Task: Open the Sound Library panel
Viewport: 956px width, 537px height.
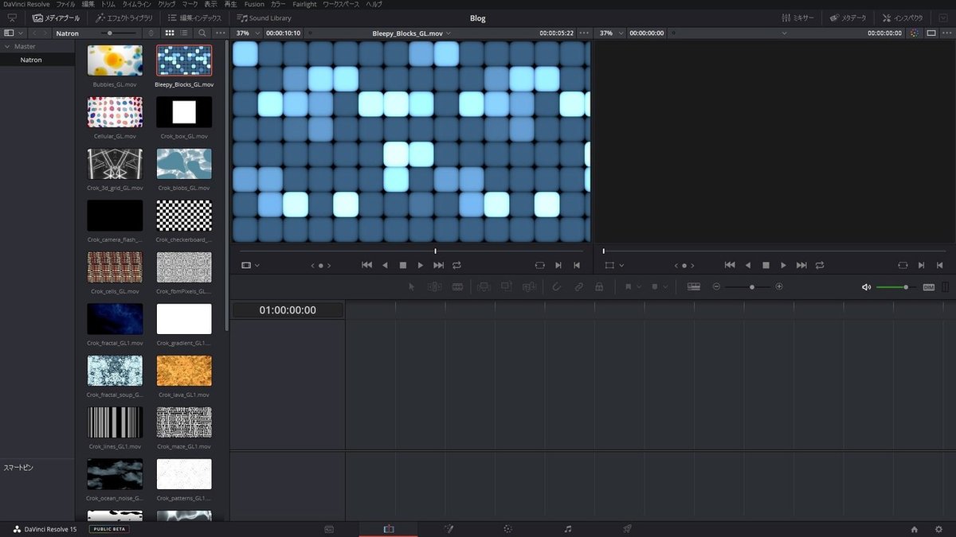Action: click(x=264, y=18)
